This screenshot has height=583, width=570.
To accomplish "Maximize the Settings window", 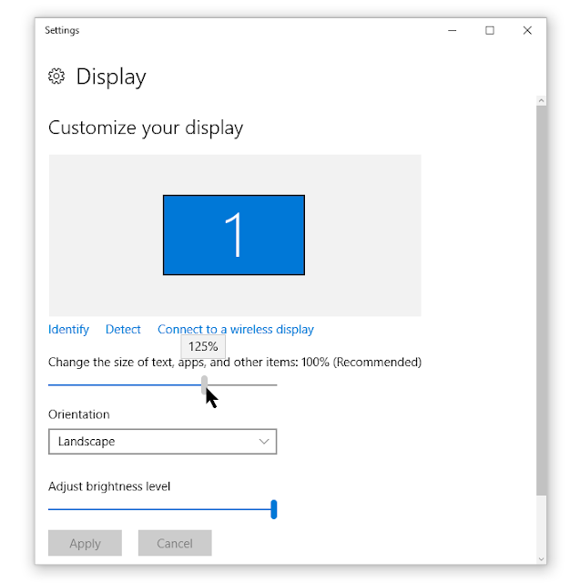I will (x=490, y=30).
